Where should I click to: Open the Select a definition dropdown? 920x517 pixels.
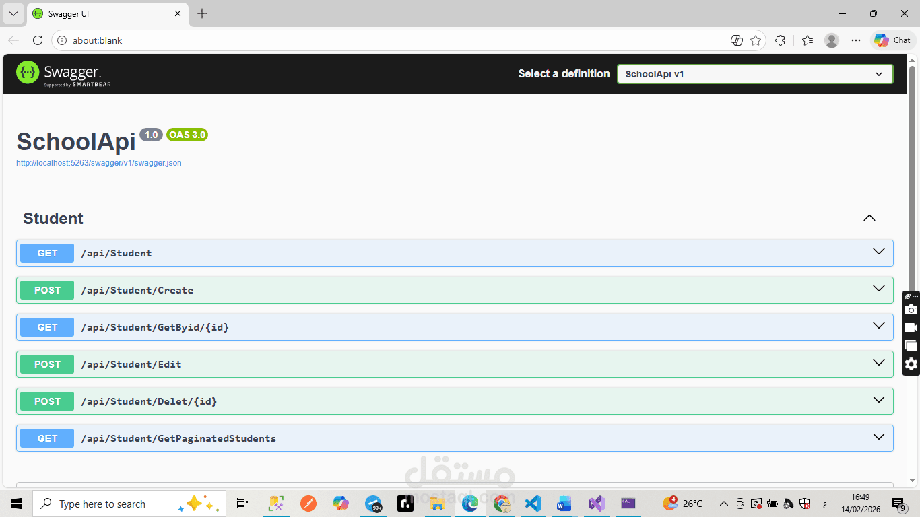click(x=754, y=74)
